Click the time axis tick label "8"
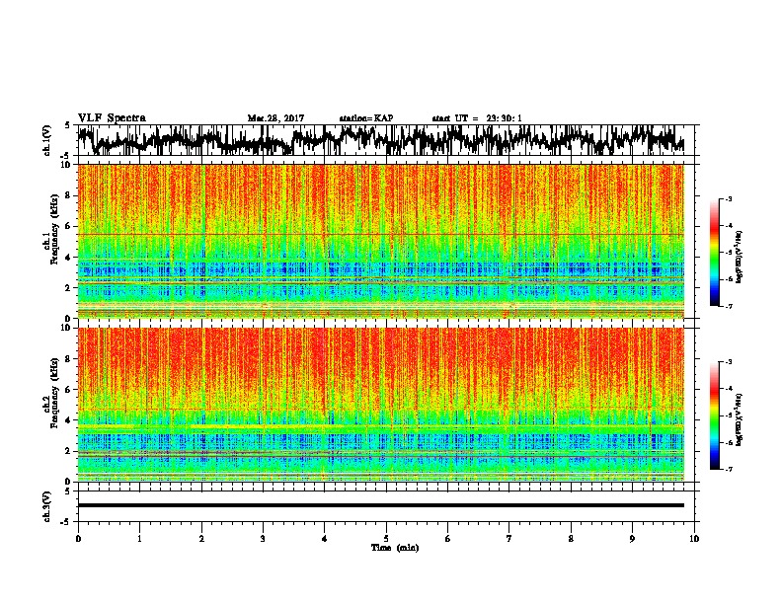782x604 pixels. point(571,539)
